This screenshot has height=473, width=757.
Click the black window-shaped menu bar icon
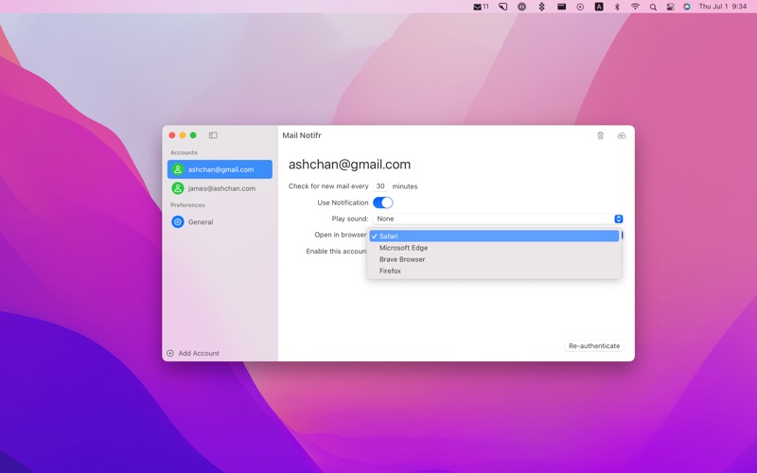[x=561, y=7]
